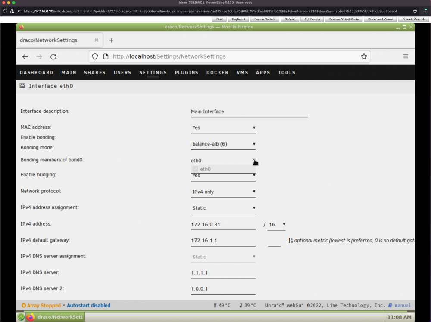Close the draco/NetworkSettings tab
Image resolution: width=431 pixels, height=322 pixels.
(x=97, y=40)
